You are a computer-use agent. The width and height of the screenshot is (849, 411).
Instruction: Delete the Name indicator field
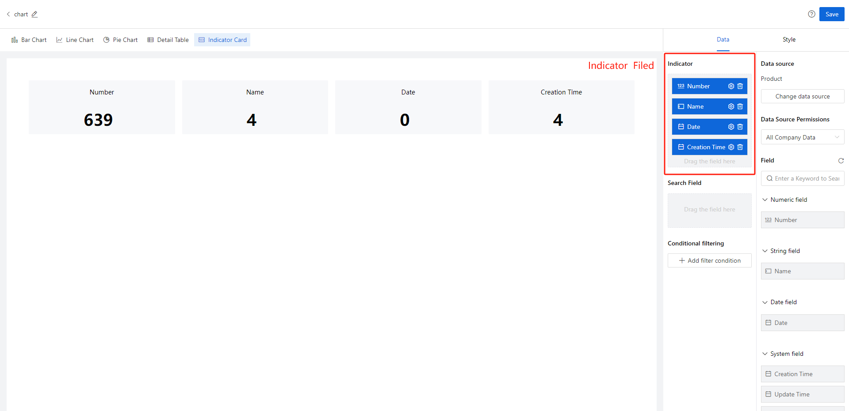coord(740,106)
